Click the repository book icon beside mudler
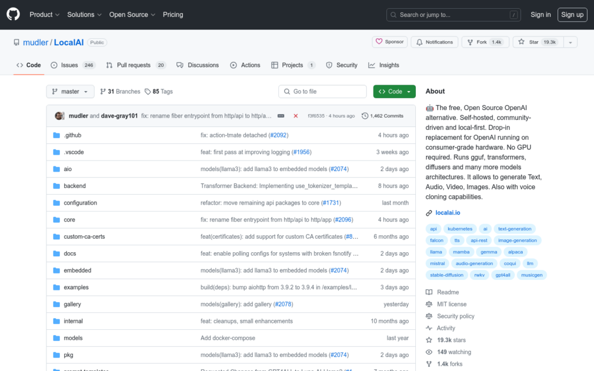594x371 pixels. point(16,42)
